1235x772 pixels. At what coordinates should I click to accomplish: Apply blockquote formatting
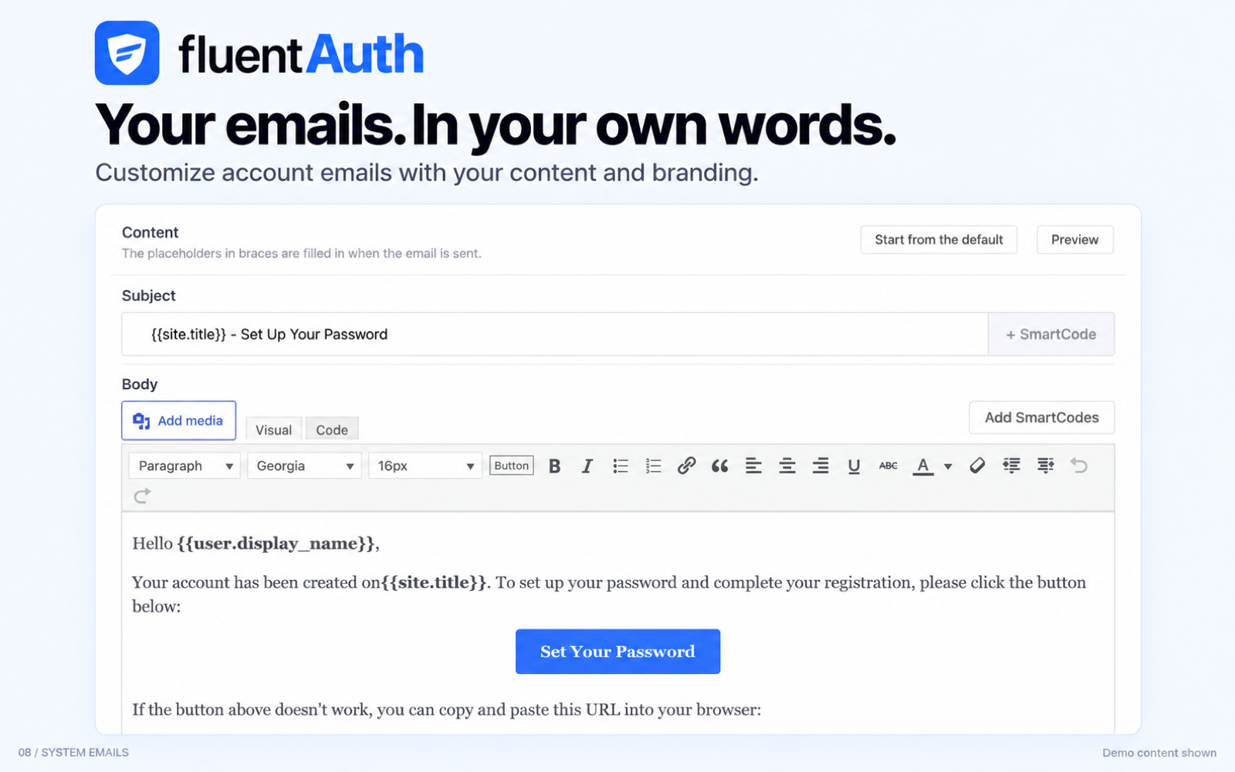click(x=720, y=466)
